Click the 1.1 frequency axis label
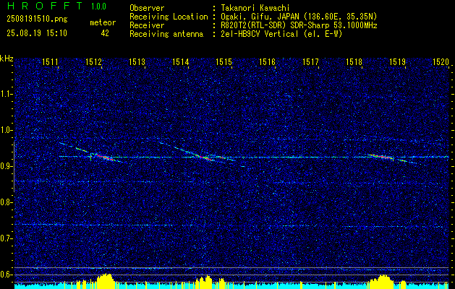The width and height of the screenshot is (455, 289). pos(6,94)
